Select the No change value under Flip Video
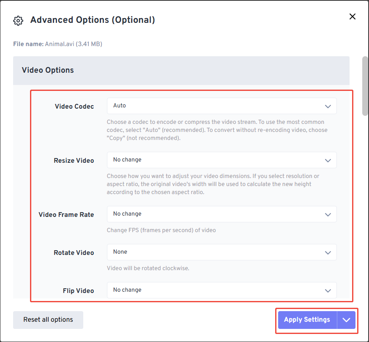Screen dimensions: 369x342 point(169,290)
